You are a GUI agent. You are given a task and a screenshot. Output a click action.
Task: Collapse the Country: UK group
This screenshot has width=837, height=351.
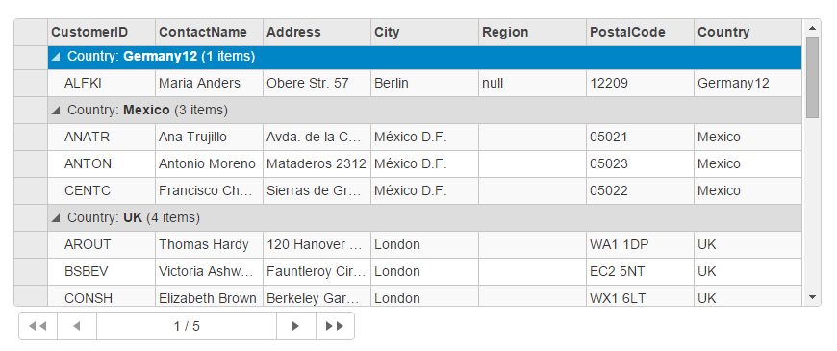tap(56, 217)
